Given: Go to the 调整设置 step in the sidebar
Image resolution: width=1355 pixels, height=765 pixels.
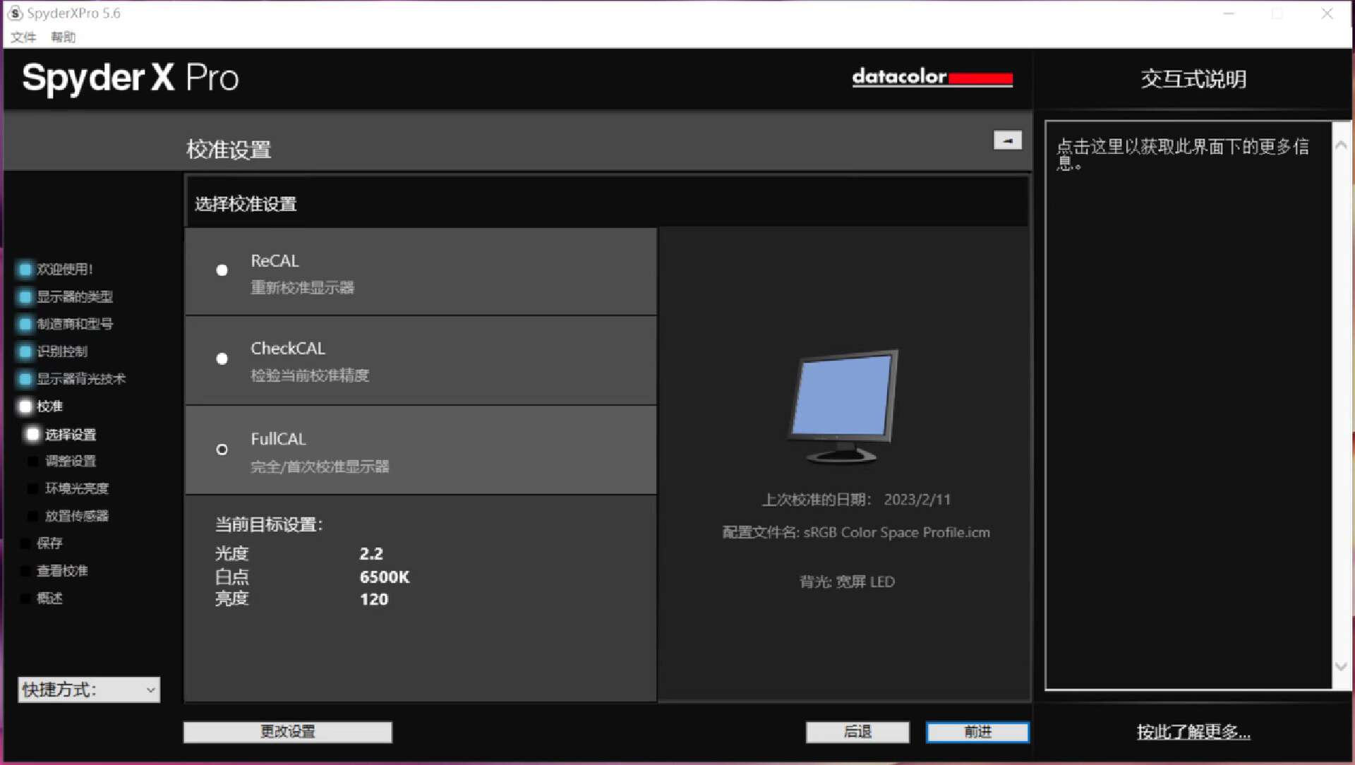Looking at the screenshot, I should (70, 461).
